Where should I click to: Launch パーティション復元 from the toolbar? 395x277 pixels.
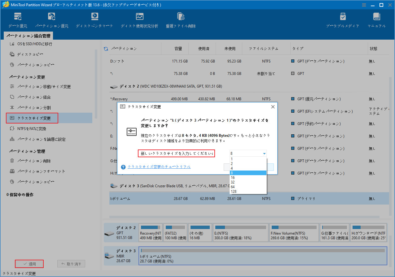click(x=52, y=20)
